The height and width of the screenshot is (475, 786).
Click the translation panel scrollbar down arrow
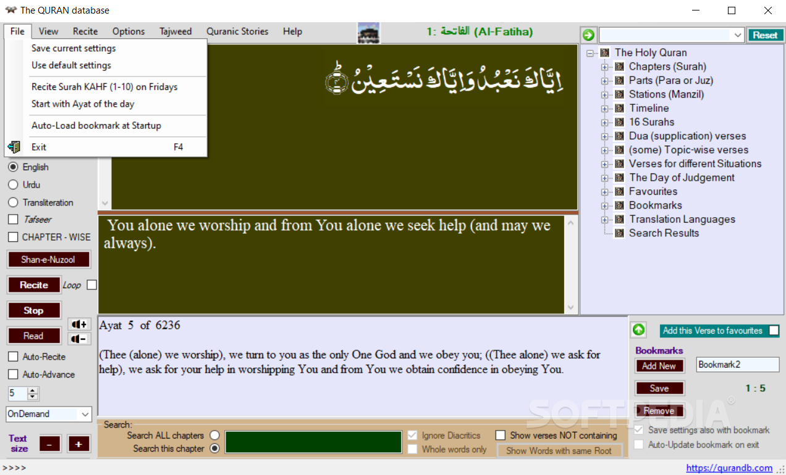coord(570,307)
